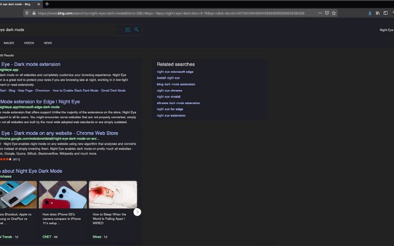Open 'How does iPhone SE's camera compare' article
Screen dimensions: 394x246
(62, 219)
